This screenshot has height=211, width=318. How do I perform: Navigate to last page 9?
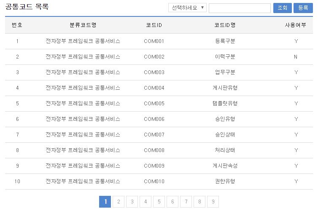tap(213, 202)
